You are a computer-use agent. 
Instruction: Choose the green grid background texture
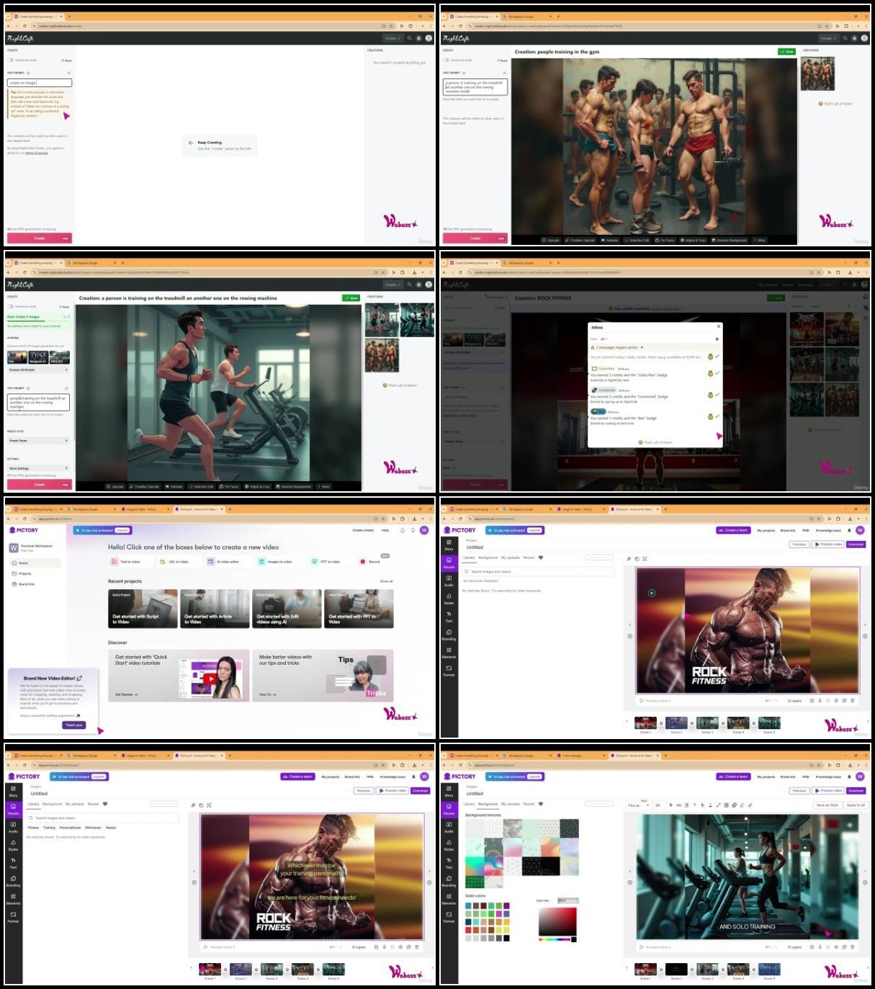[x=475, y=882]
